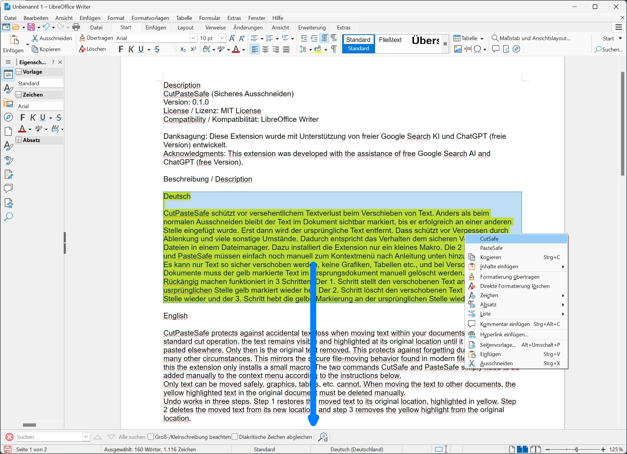The height and width of the screenshot is (454, 627).
Task: Select PasteSafe in context menu
Action: (x=517, y=248)
